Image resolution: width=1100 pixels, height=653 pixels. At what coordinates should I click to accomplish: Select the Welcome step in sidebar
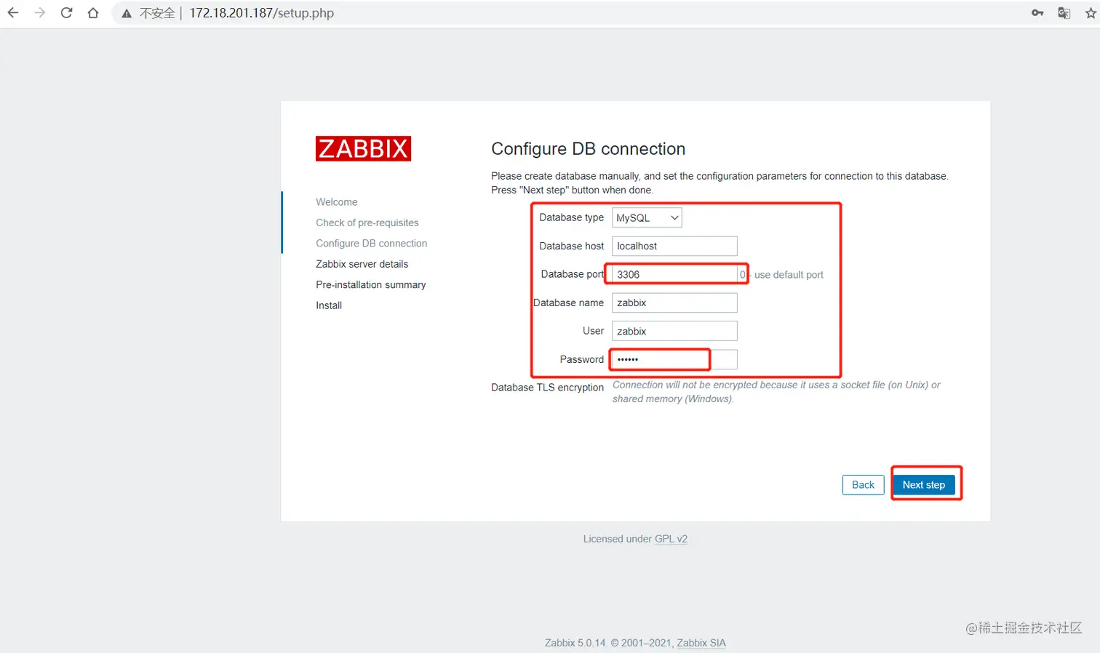337,202
